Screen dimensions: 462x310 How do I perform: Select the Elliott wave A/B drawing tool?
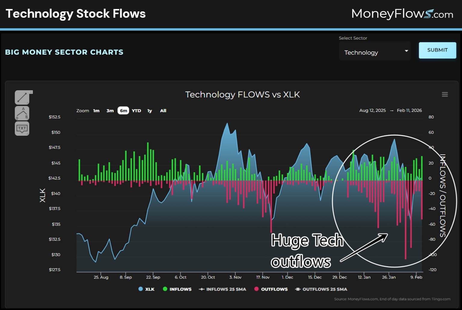click(22, 113)
